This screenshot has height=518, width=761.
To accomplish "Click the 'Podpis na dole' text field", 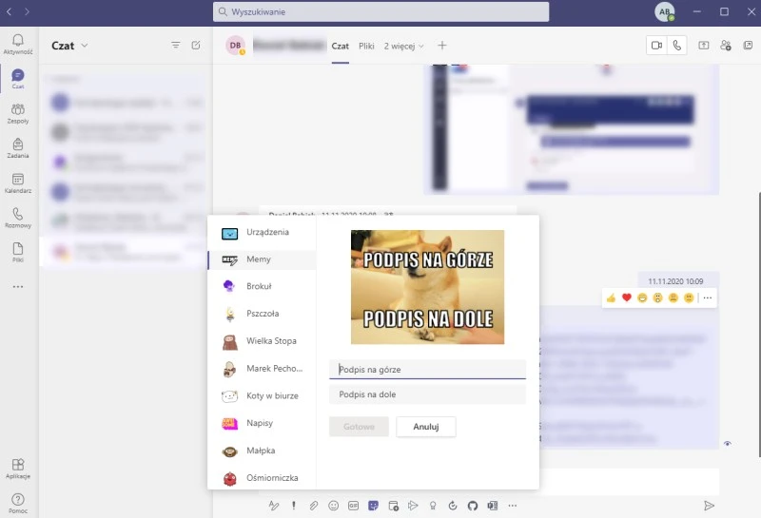I will [x=427, y=394].
